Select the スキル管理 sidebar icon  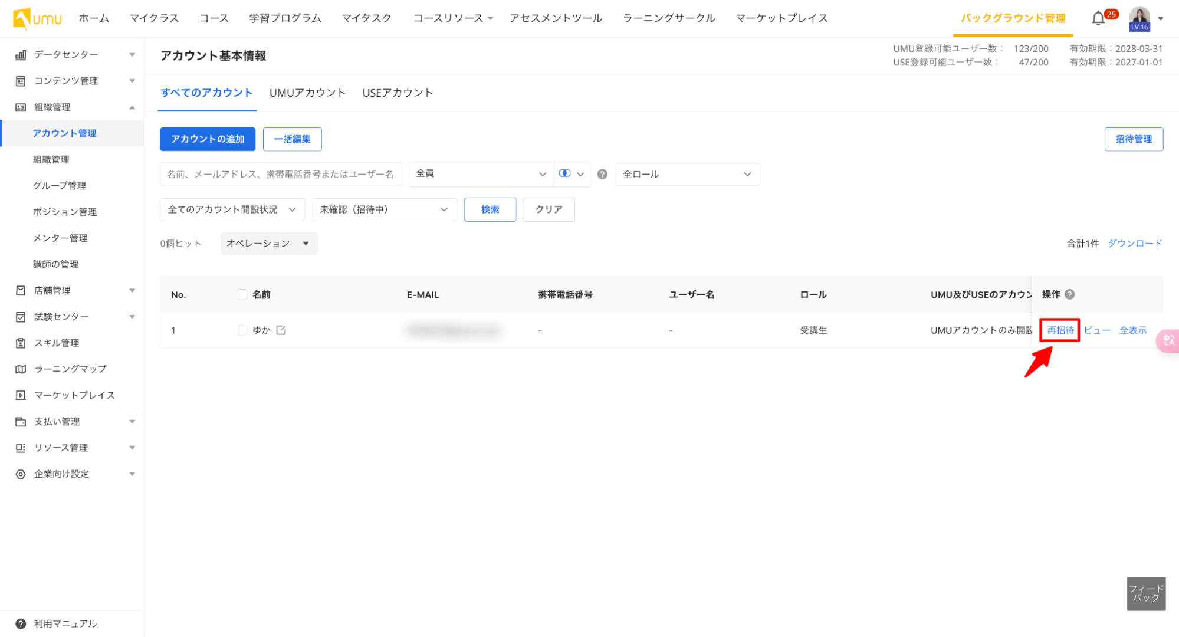pos(21,343)
